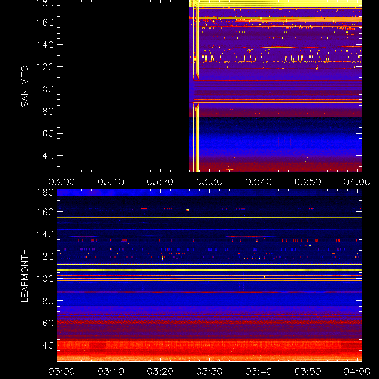Viewport: 379px width, 379px height.
Task: Click 04:00 time label under SAN VITO plot
Action: pos(357,182)
